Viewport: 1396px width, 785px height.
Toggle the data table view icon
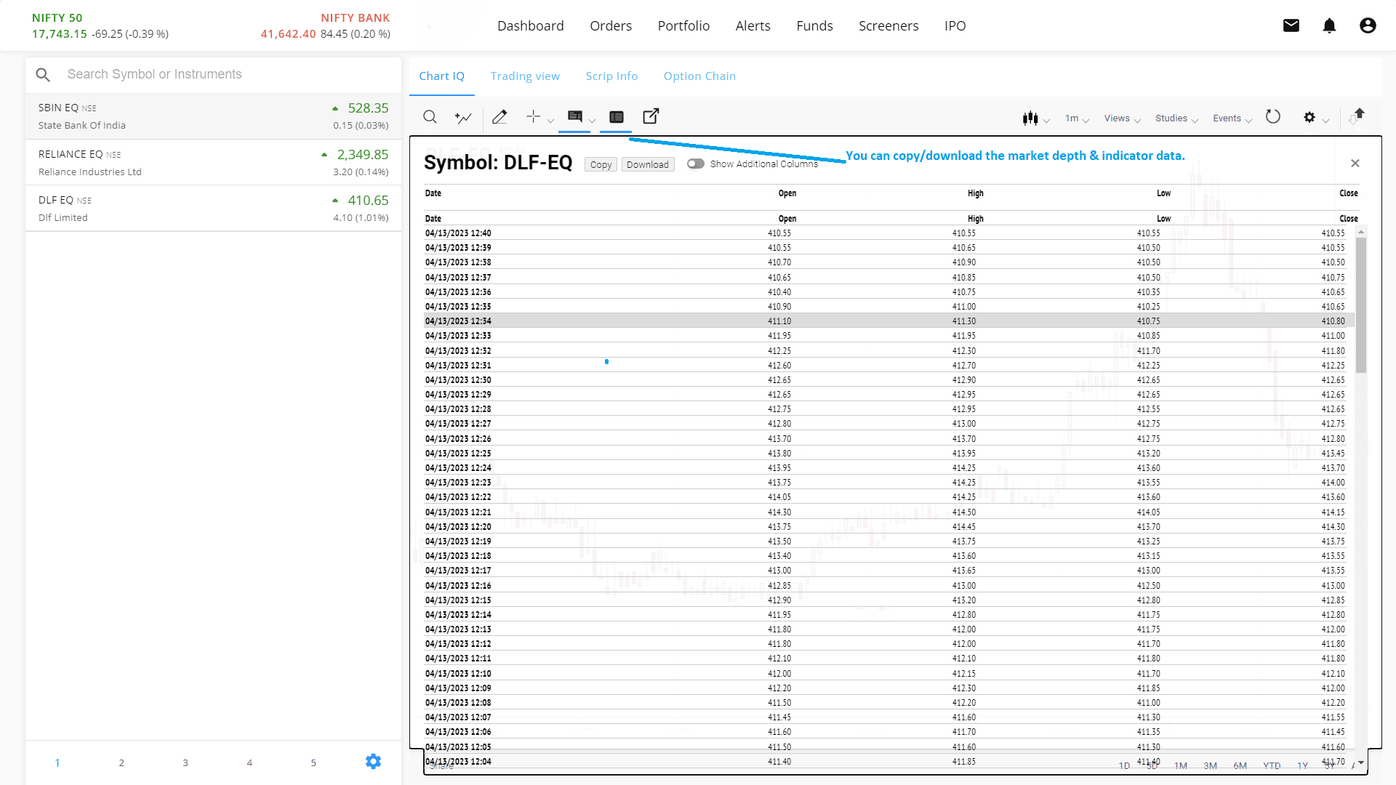pyautogui.click(x=617, y=117)
